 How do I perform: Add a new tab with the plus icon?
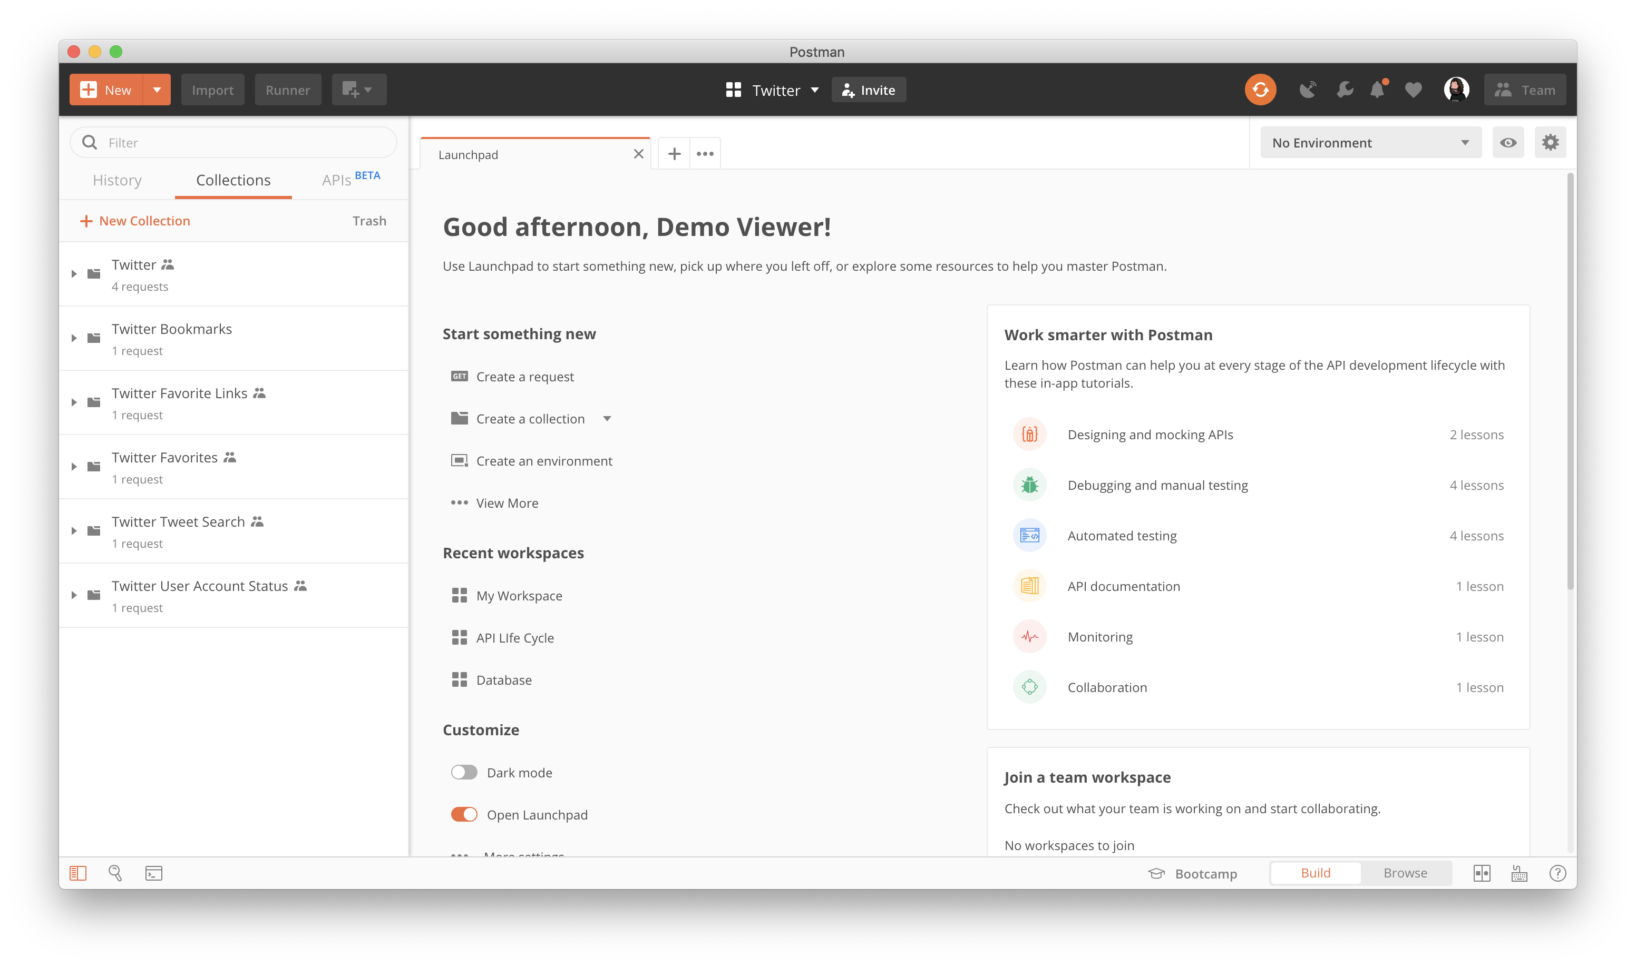click(x=674, y=154)
